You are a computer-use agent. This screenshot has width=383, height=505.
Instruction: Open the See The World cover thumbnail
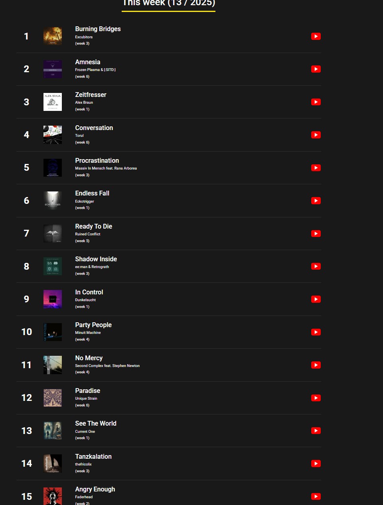click(x=53, y=431)
